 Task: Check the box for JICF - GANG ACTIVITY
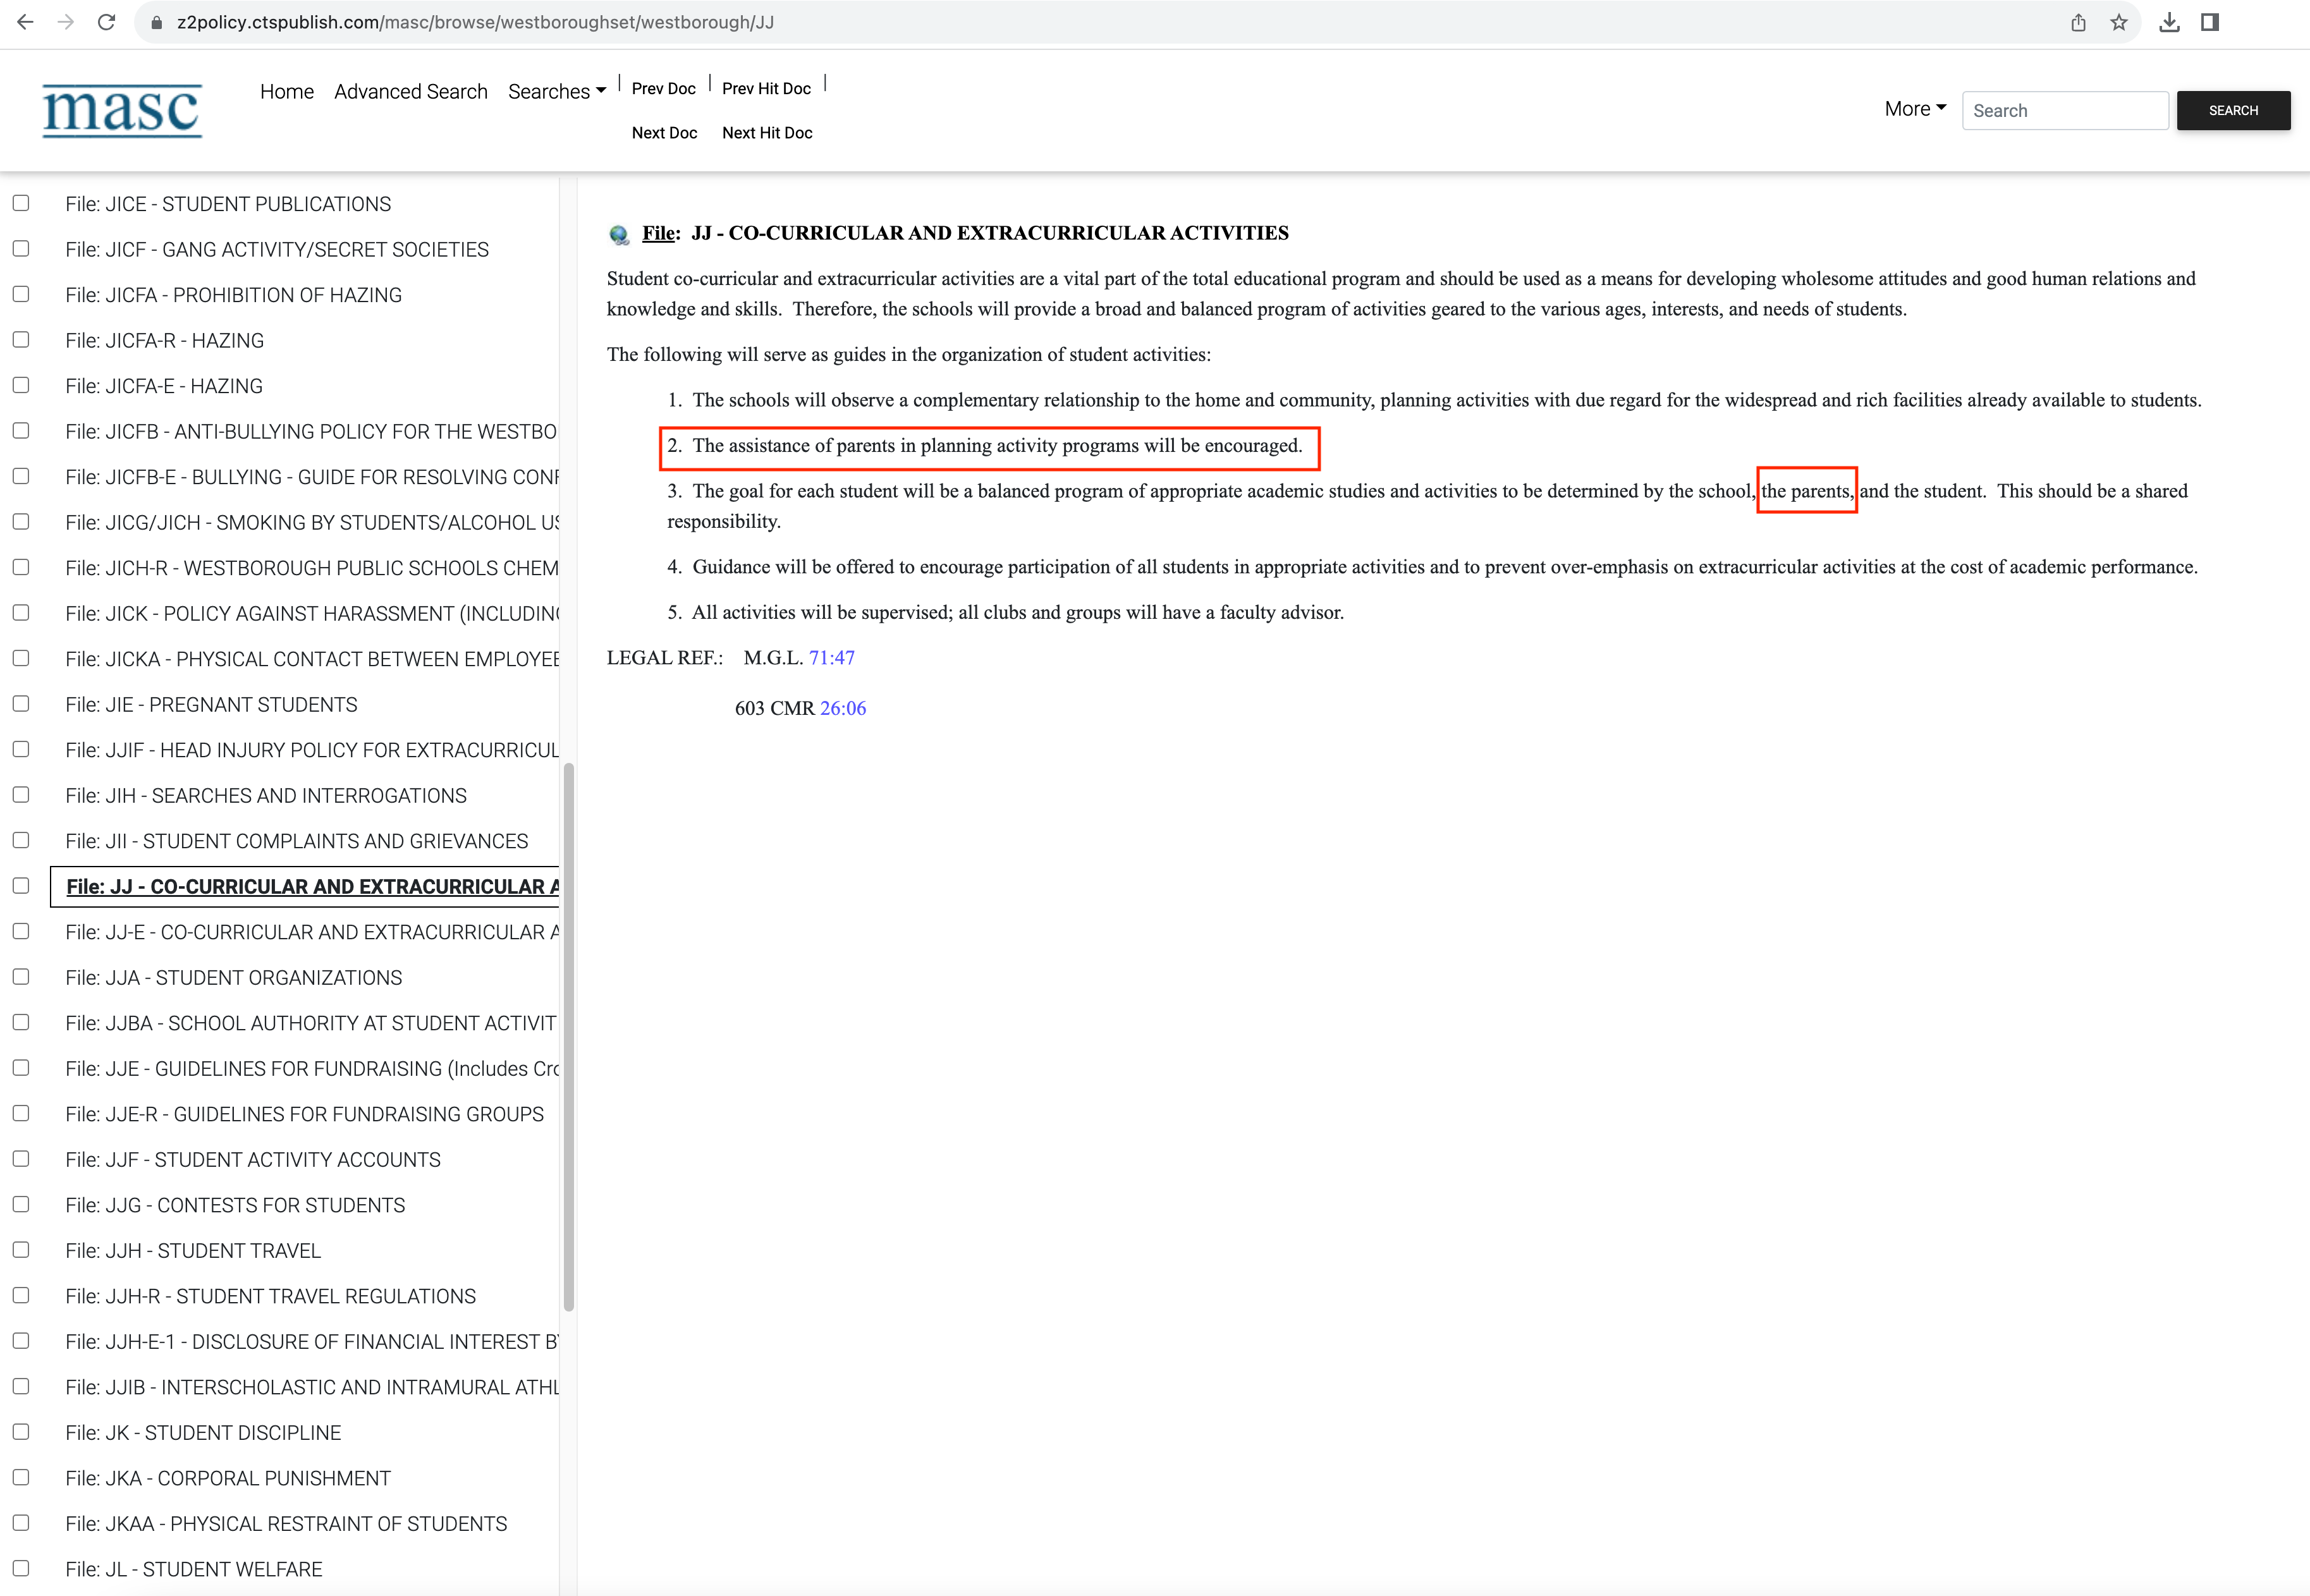point(21,249)
